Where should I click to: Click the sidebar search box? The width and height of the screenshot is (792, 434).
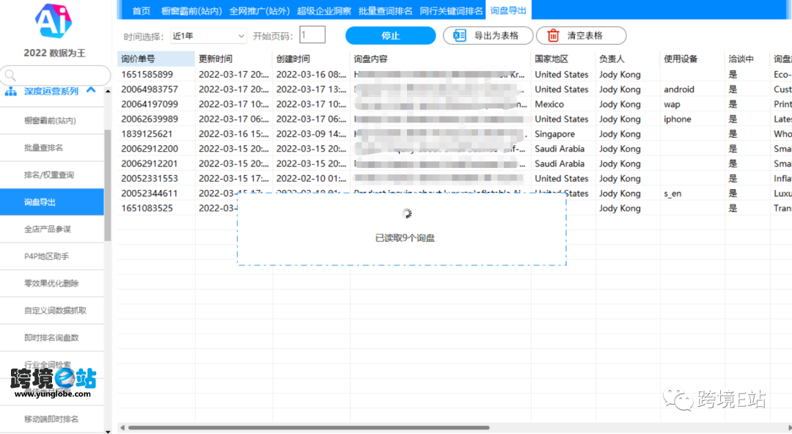(x=55, y=76)
